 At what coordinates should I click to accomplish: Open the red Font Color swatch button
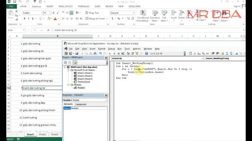tap(55, 18)
